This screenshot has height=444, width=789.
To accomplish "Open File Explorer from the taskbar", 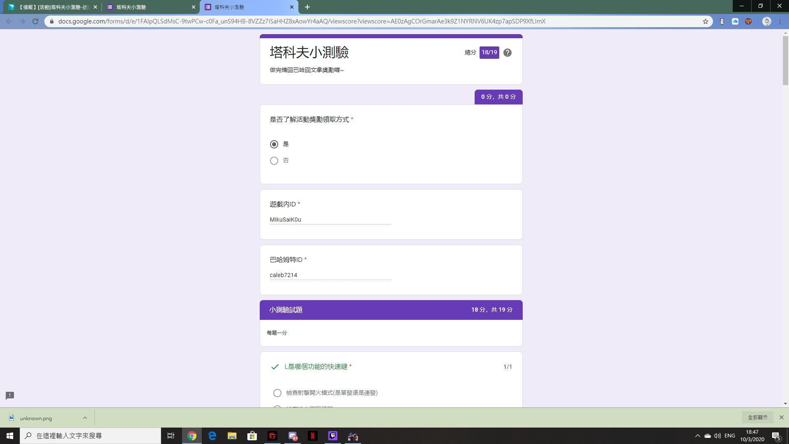I will (232, 436).
